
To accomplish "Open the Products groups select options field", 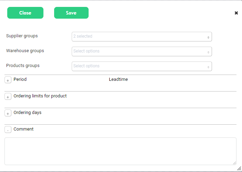I will point(138,66).
